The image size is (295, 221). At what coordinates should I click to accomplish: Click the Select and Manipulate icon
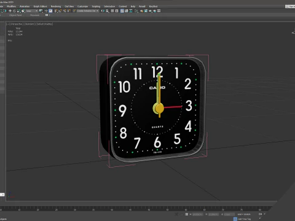[46, 11]
